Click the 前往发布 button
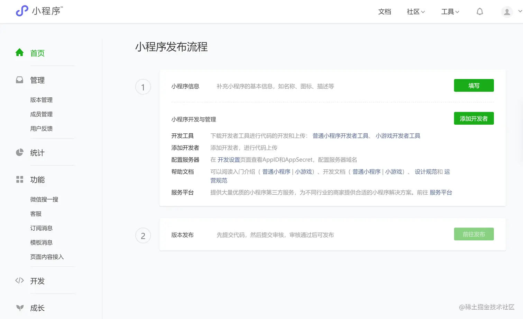 [474, 234]
